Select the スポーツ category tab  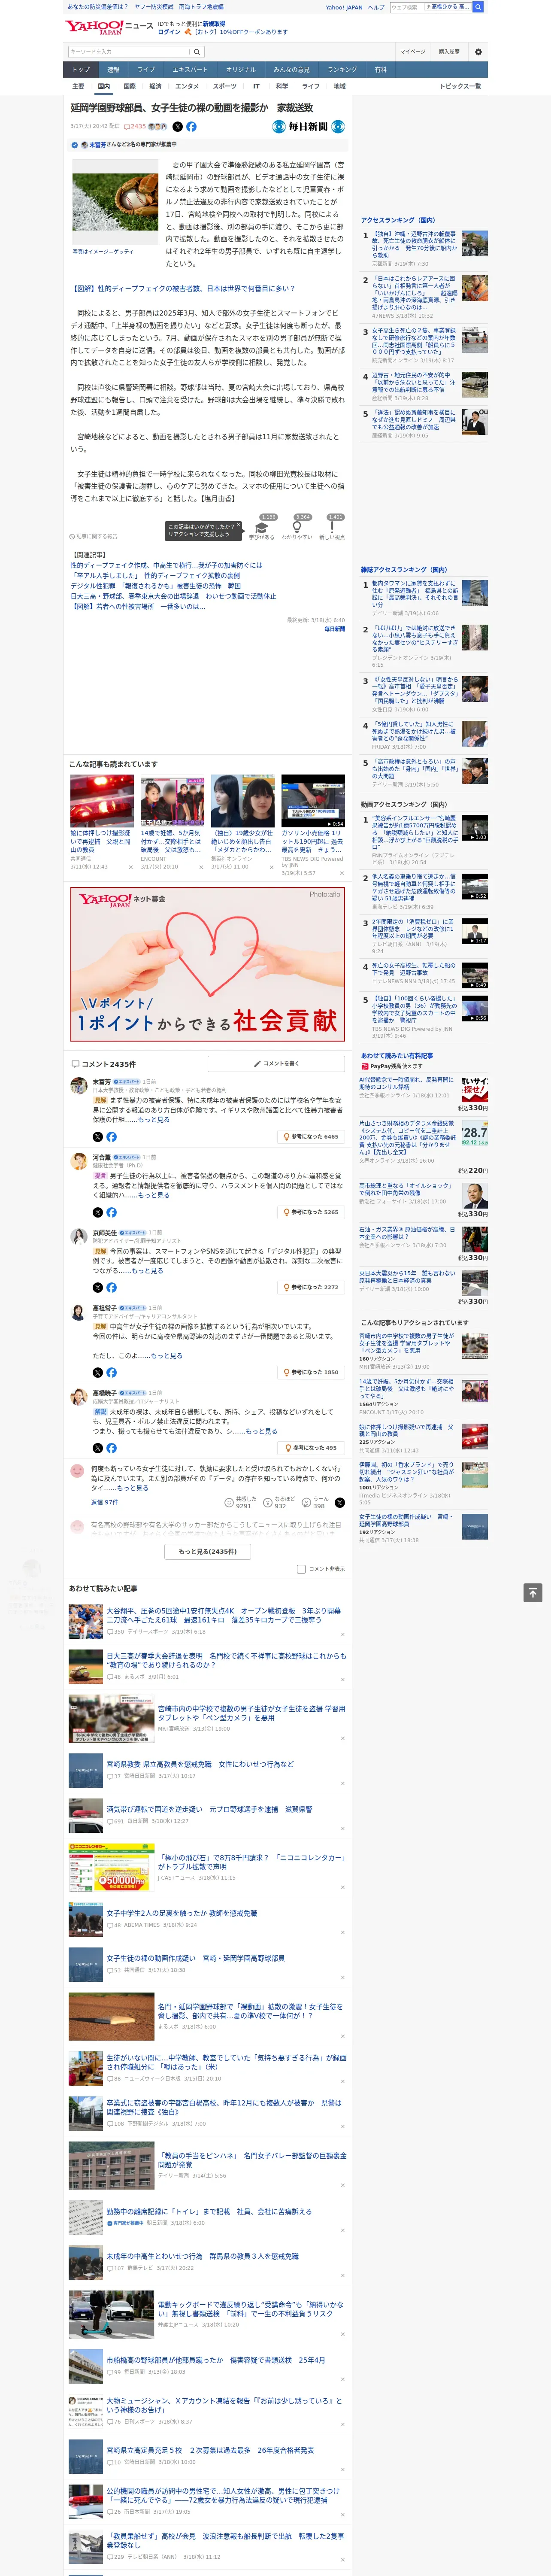coord(225,86)
